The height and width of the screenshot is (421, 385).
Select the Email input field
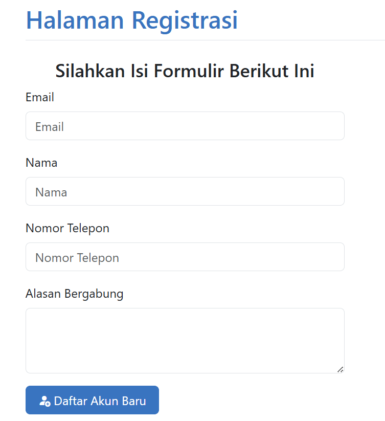[x=185, y=126]
